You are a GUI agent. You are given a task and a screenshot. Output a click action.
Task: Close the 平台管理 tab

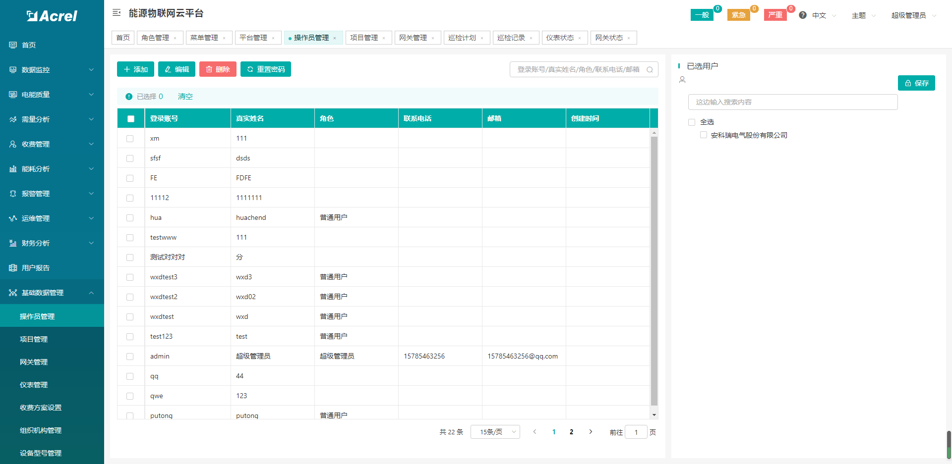tap(273, 38)
